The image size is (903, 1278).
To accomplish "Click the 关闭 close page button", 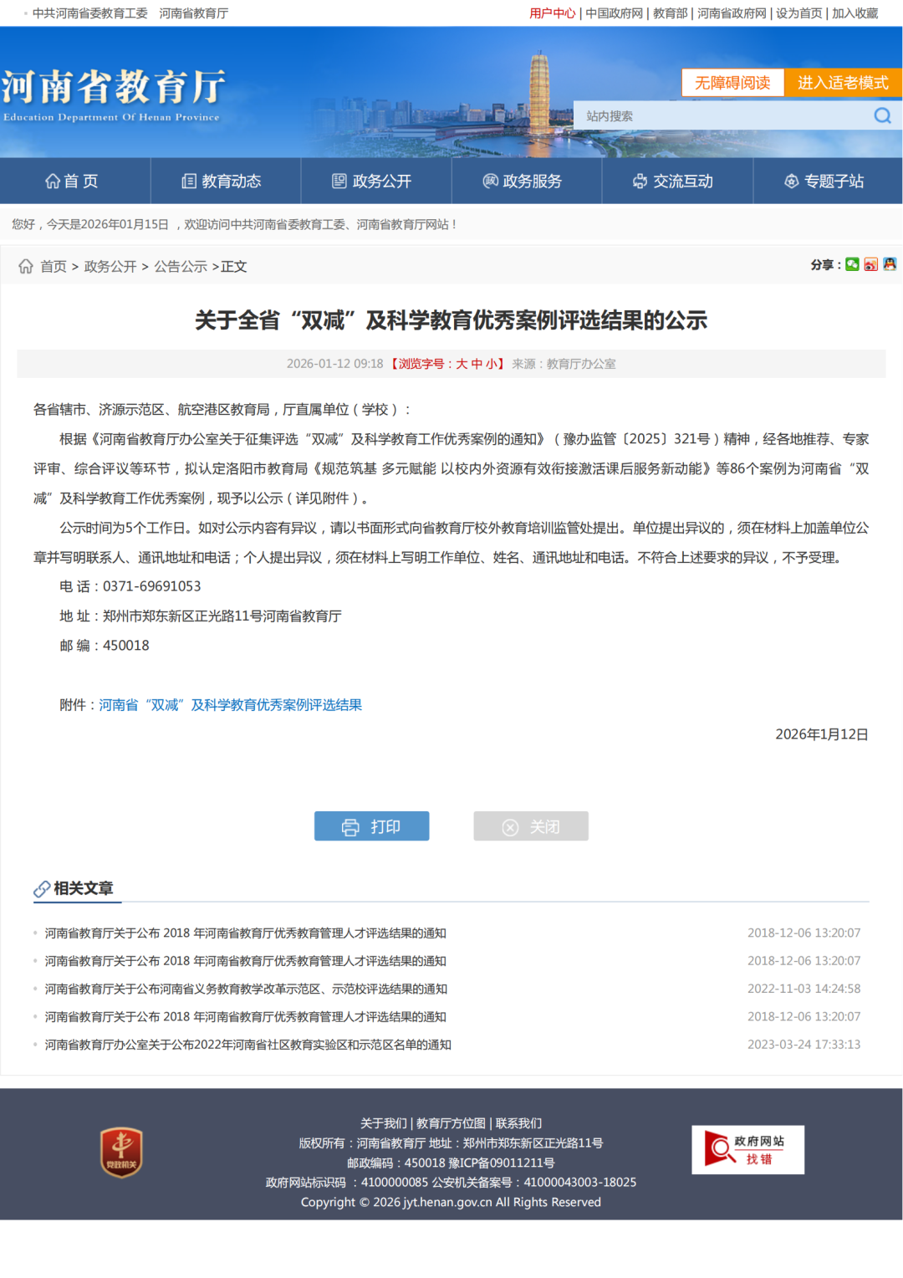I will [x=531, y=826].
